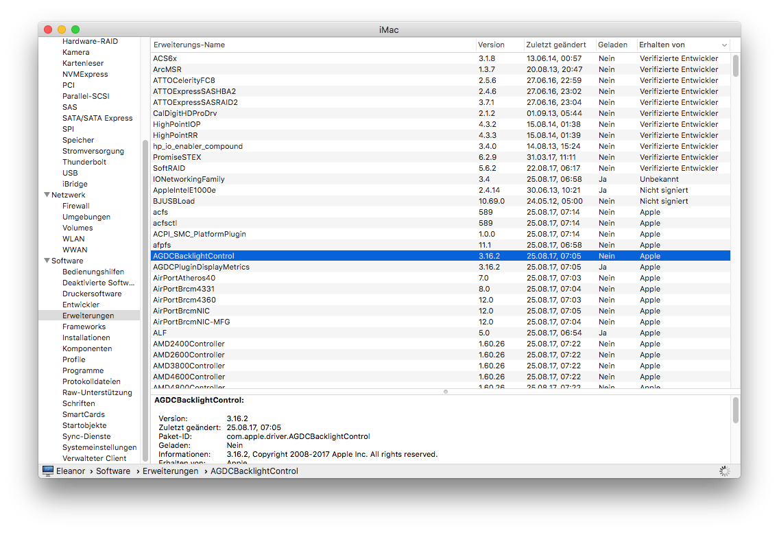
Task: Select Systemeinstellungen under Software
Action: (x=99, y=447)
